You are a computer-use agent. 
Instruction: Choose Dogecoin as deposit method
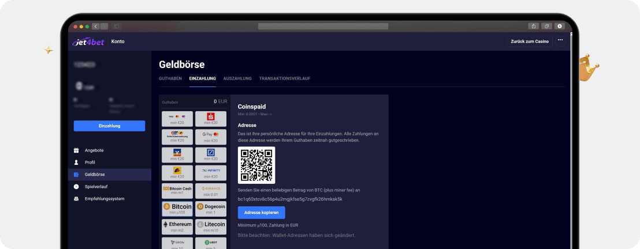210,209
